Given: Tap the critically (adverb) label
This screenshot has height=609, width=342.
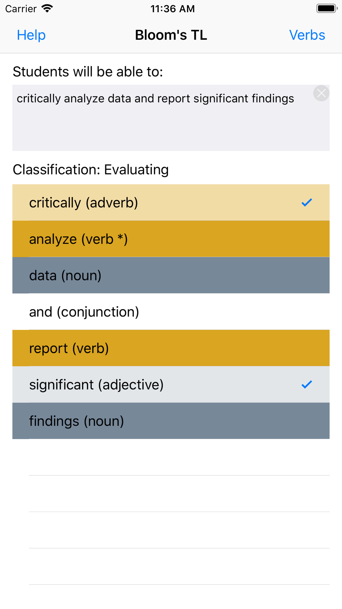Looking at the screenshot, I should pyautogui.click(x=83, y=203).
